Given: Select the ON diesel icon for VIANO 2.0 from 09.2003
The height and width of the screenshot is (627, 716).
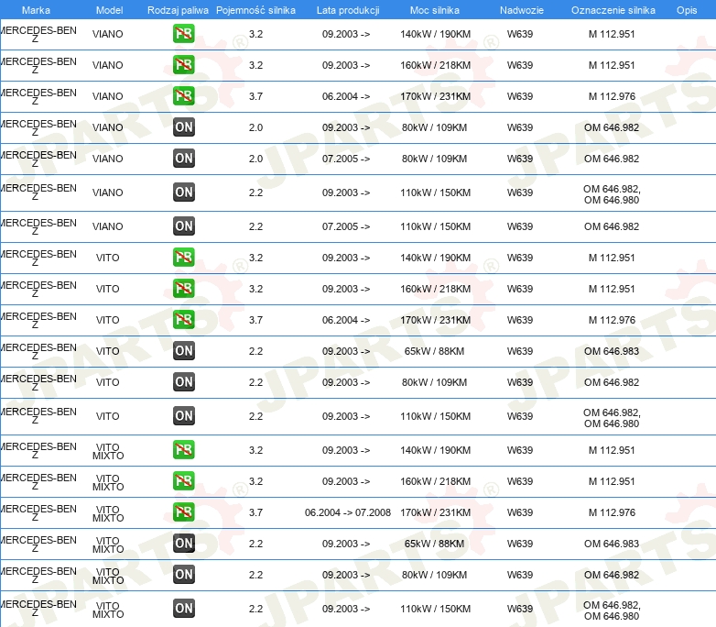Looking at the screenshot, I should (x=183, y=127).
